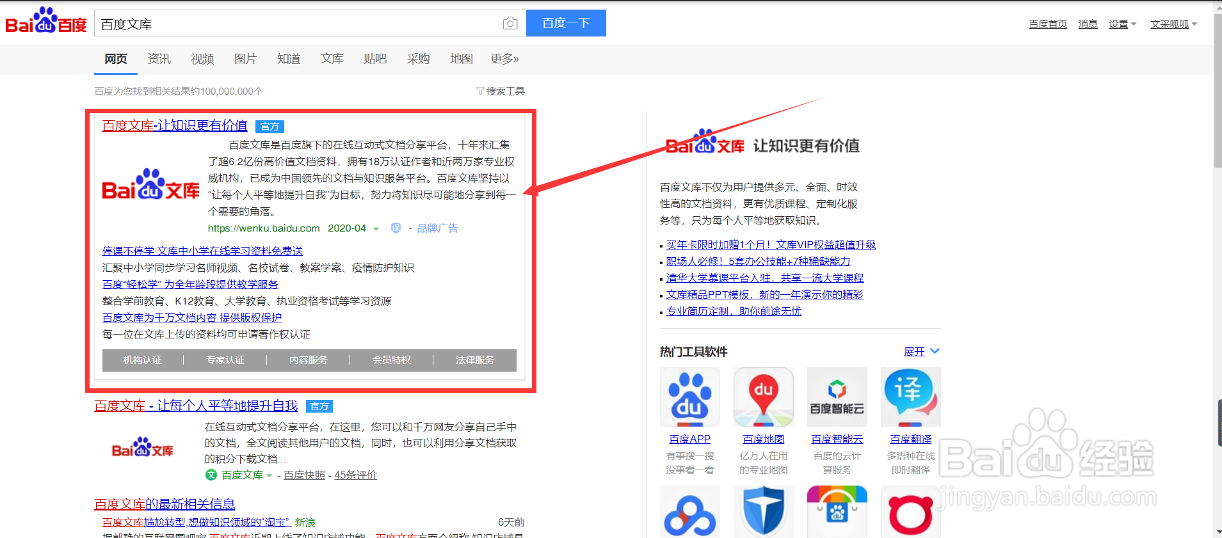Switch to the 资讯 tab
Screen dimensions: 1222x538
[159, 59]
